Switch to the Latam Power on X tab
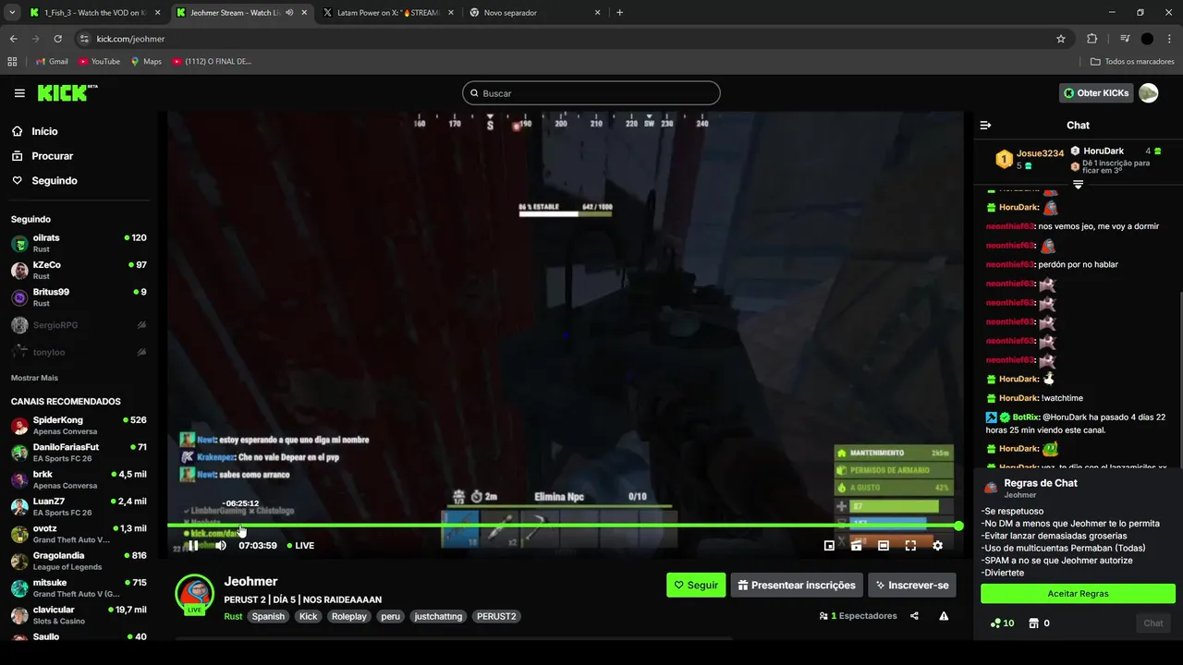Image resolution: width=1183 pixels, height=665 pixels. pos(386,13)
